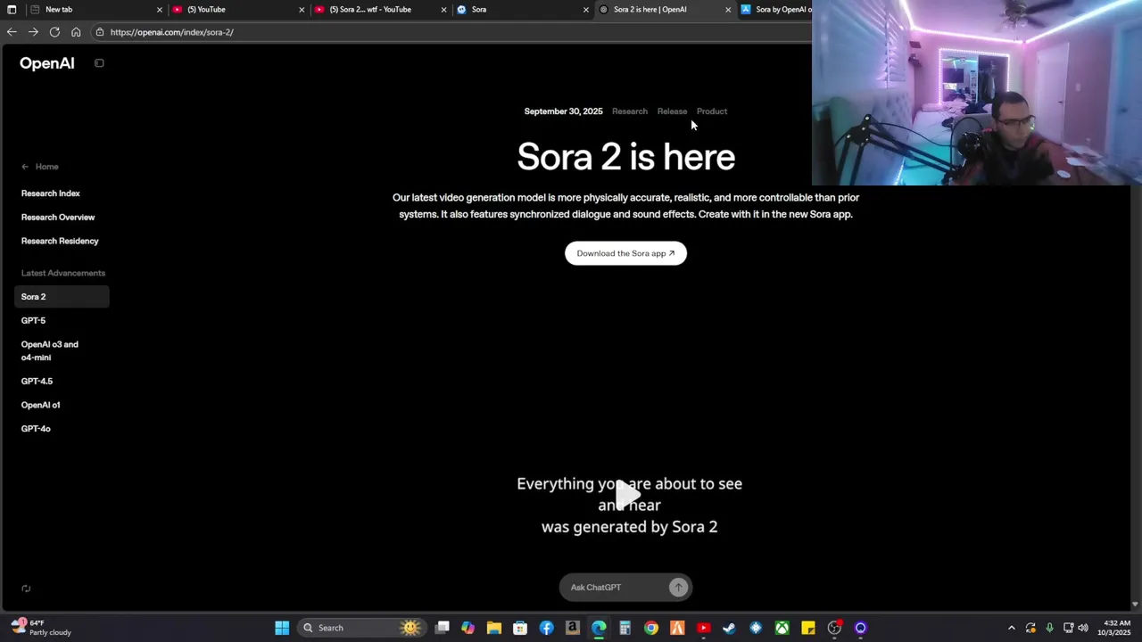Open volume control in system tray

1083,628
